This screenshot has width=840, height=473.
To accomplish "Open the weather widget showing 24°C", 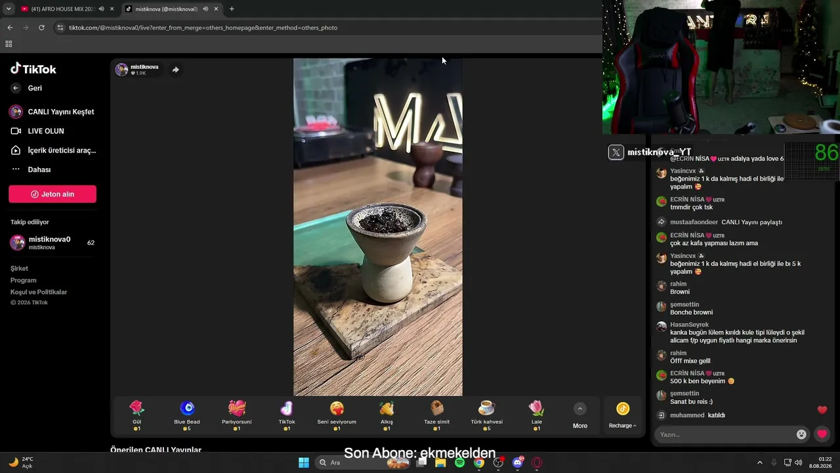I will 20,462.
